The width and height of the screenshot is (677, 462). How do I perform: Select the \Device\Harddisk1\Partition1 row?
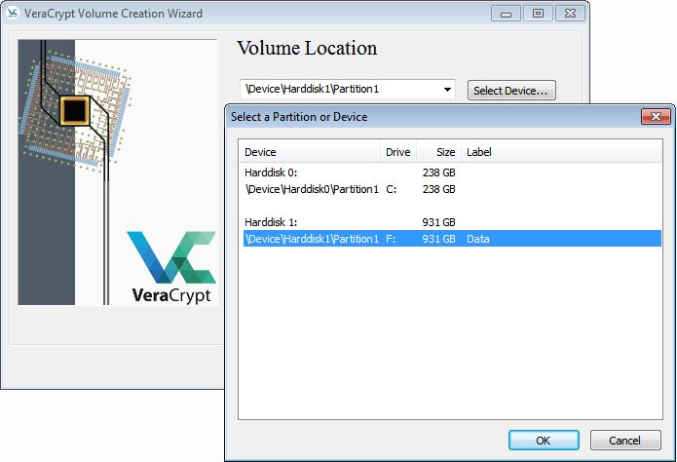click(452, 239)
